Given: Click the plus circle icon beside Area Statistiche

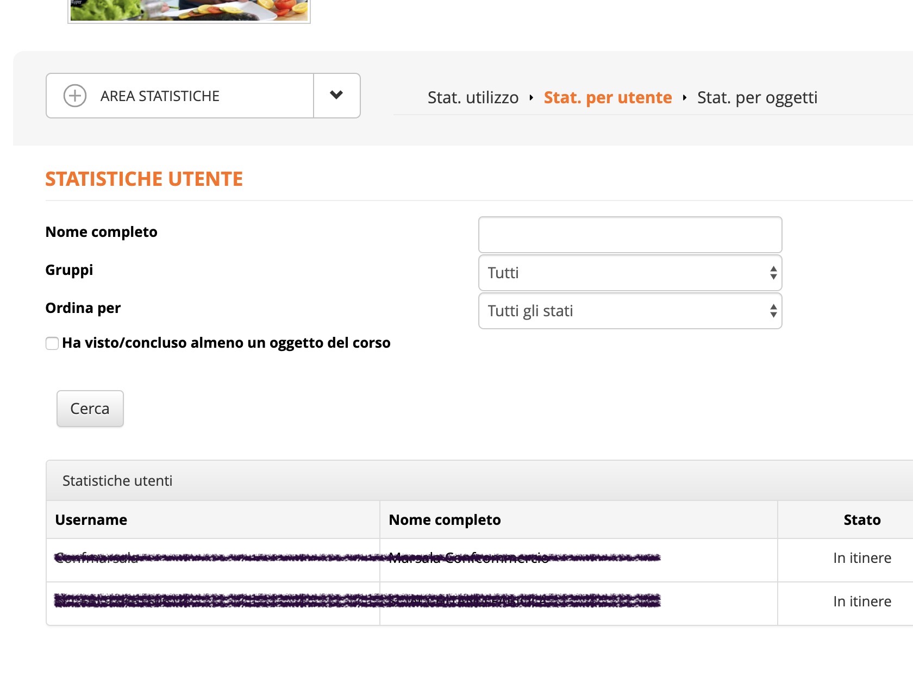Looking at the screenshot, I should tap(75, 96).
